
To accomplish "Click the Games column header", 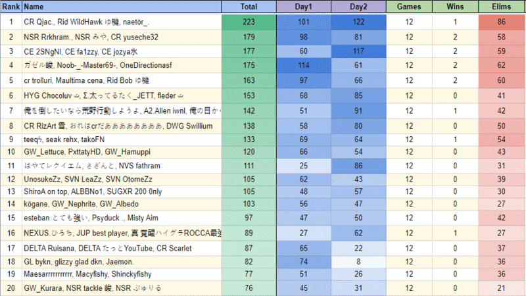I will pyautogui.click(x=409, y=7).
